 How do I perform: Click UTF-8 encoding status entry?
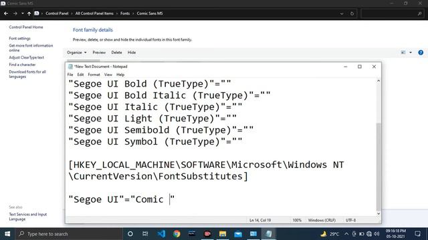click(x=350, y=221)
